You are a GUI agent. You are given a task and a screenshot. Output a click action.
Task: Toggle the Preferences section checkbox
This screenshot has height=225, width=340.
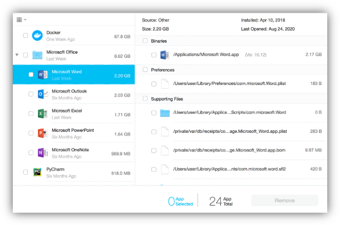pyautogui.click(x=145, y=70)
